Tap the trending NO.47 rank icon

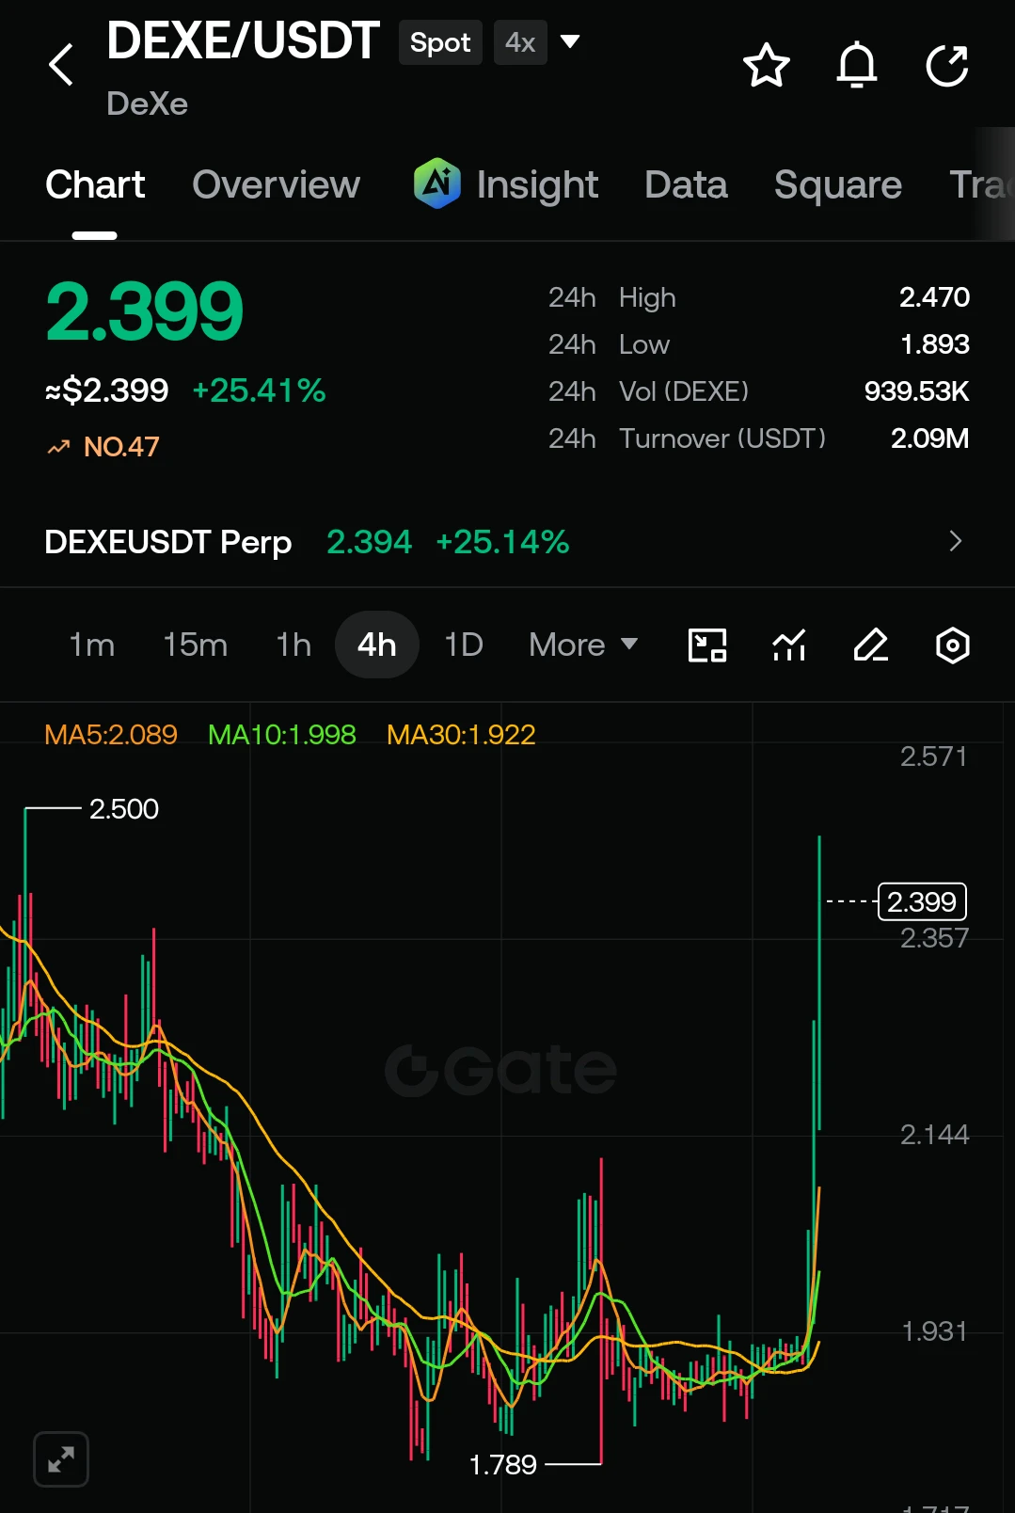click(58, 447)
